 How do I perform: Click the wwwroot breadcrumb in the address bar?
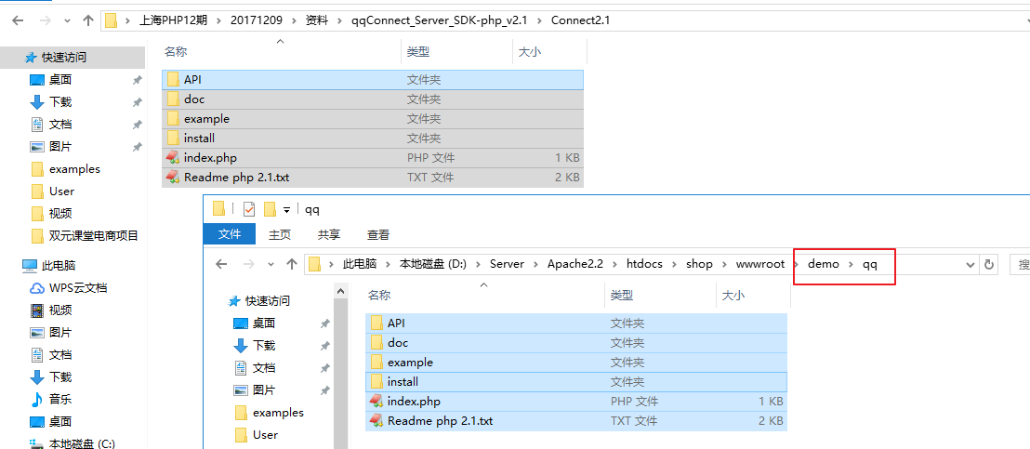(760, 264)
